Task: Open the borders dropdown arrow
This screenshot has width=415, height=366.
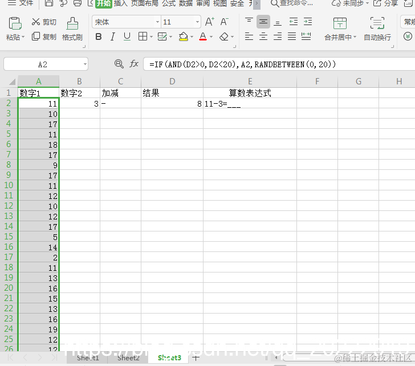Action: pos(151,37)
